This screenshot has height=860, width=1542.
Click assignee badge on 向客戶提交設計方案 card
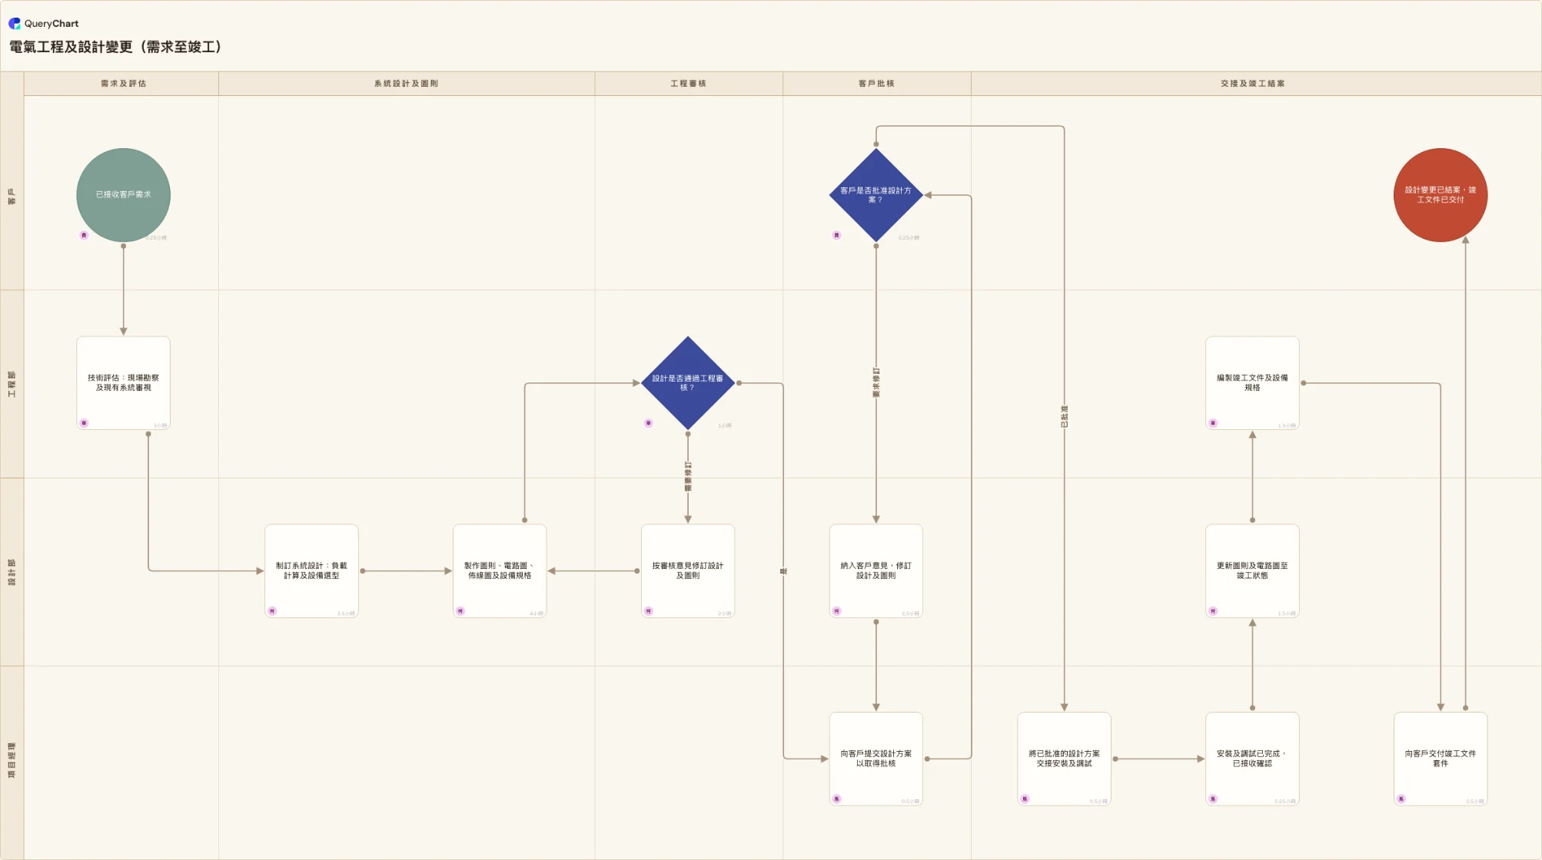836,799
